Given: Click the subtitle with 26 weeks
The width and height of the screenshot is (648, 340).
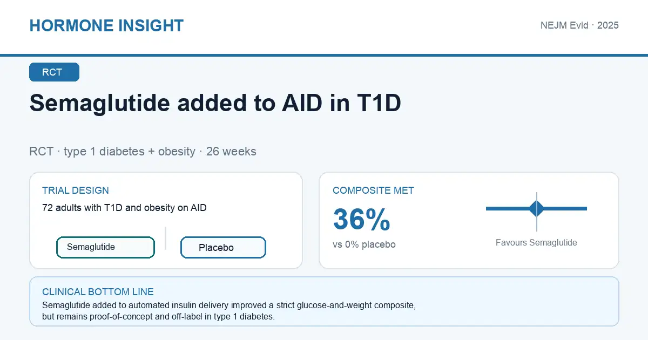Looking at the screenshot, I should tap(143, 152).
